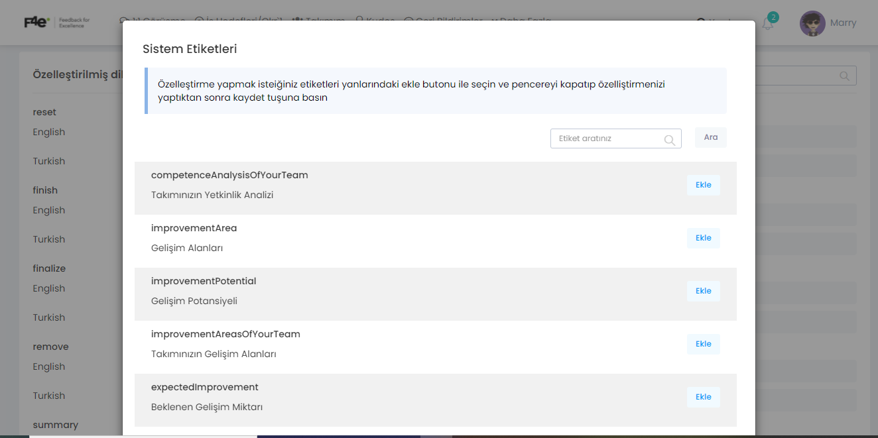Add the improvementArea label with Ekle

(x=704, y=238)
